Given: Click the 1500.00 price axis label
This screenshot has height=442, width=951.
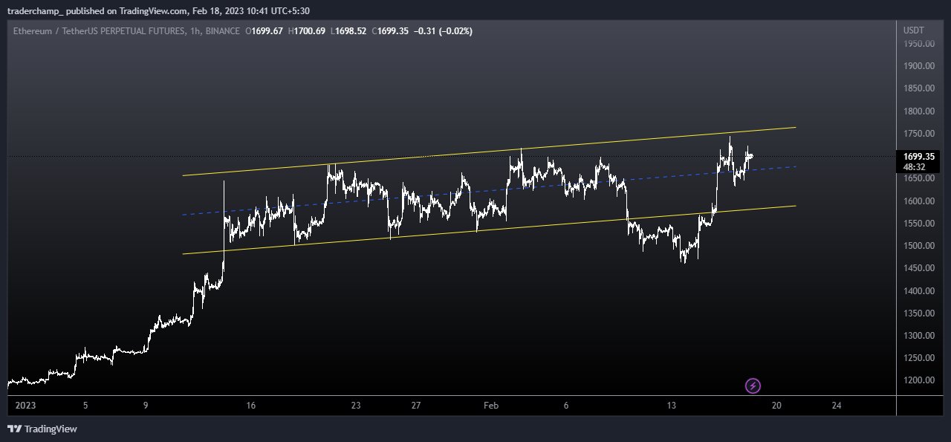Looking at the screenshot, I should (x=918, y=246).
